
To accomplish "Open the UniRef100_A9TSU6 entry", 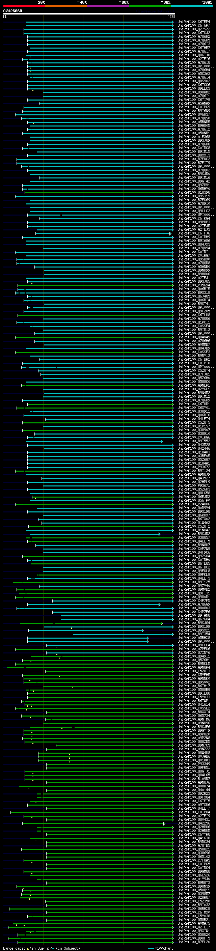I will [193, 805].
